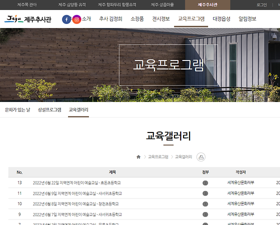The height and width of the screenshot is (225, 280).
Task: Click 교육프로그램 in the breadcrumb
Action: pyautogui.click(x=158, y=157)
